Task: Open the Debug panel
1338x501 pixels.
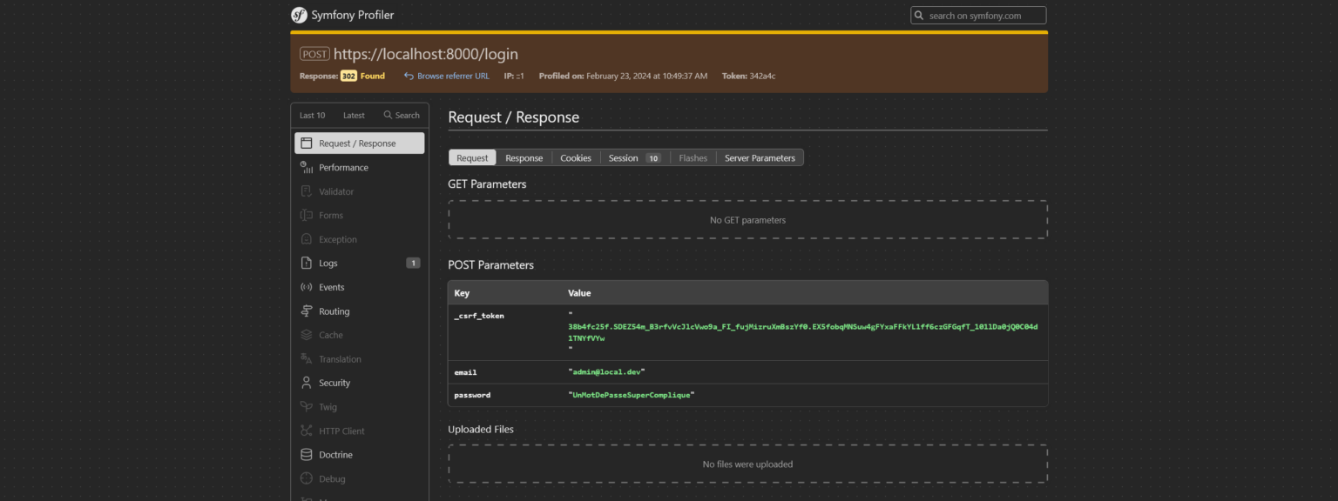Action: tap(332, 478)
